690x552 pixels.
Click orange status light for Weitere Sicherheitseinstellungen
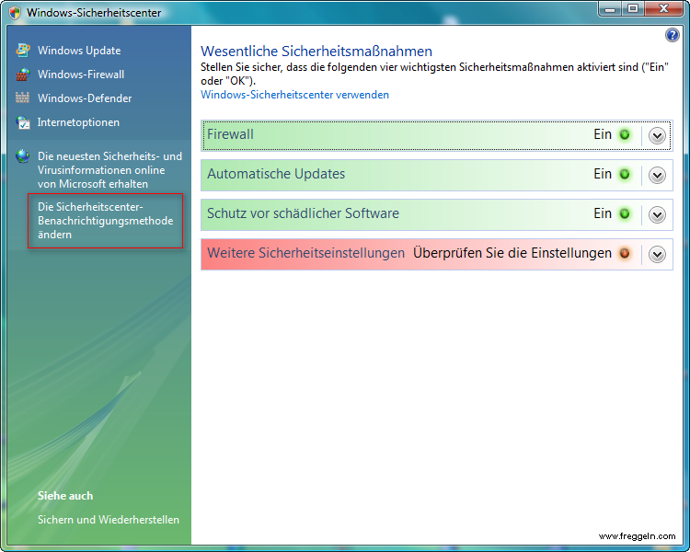(625, 254)
